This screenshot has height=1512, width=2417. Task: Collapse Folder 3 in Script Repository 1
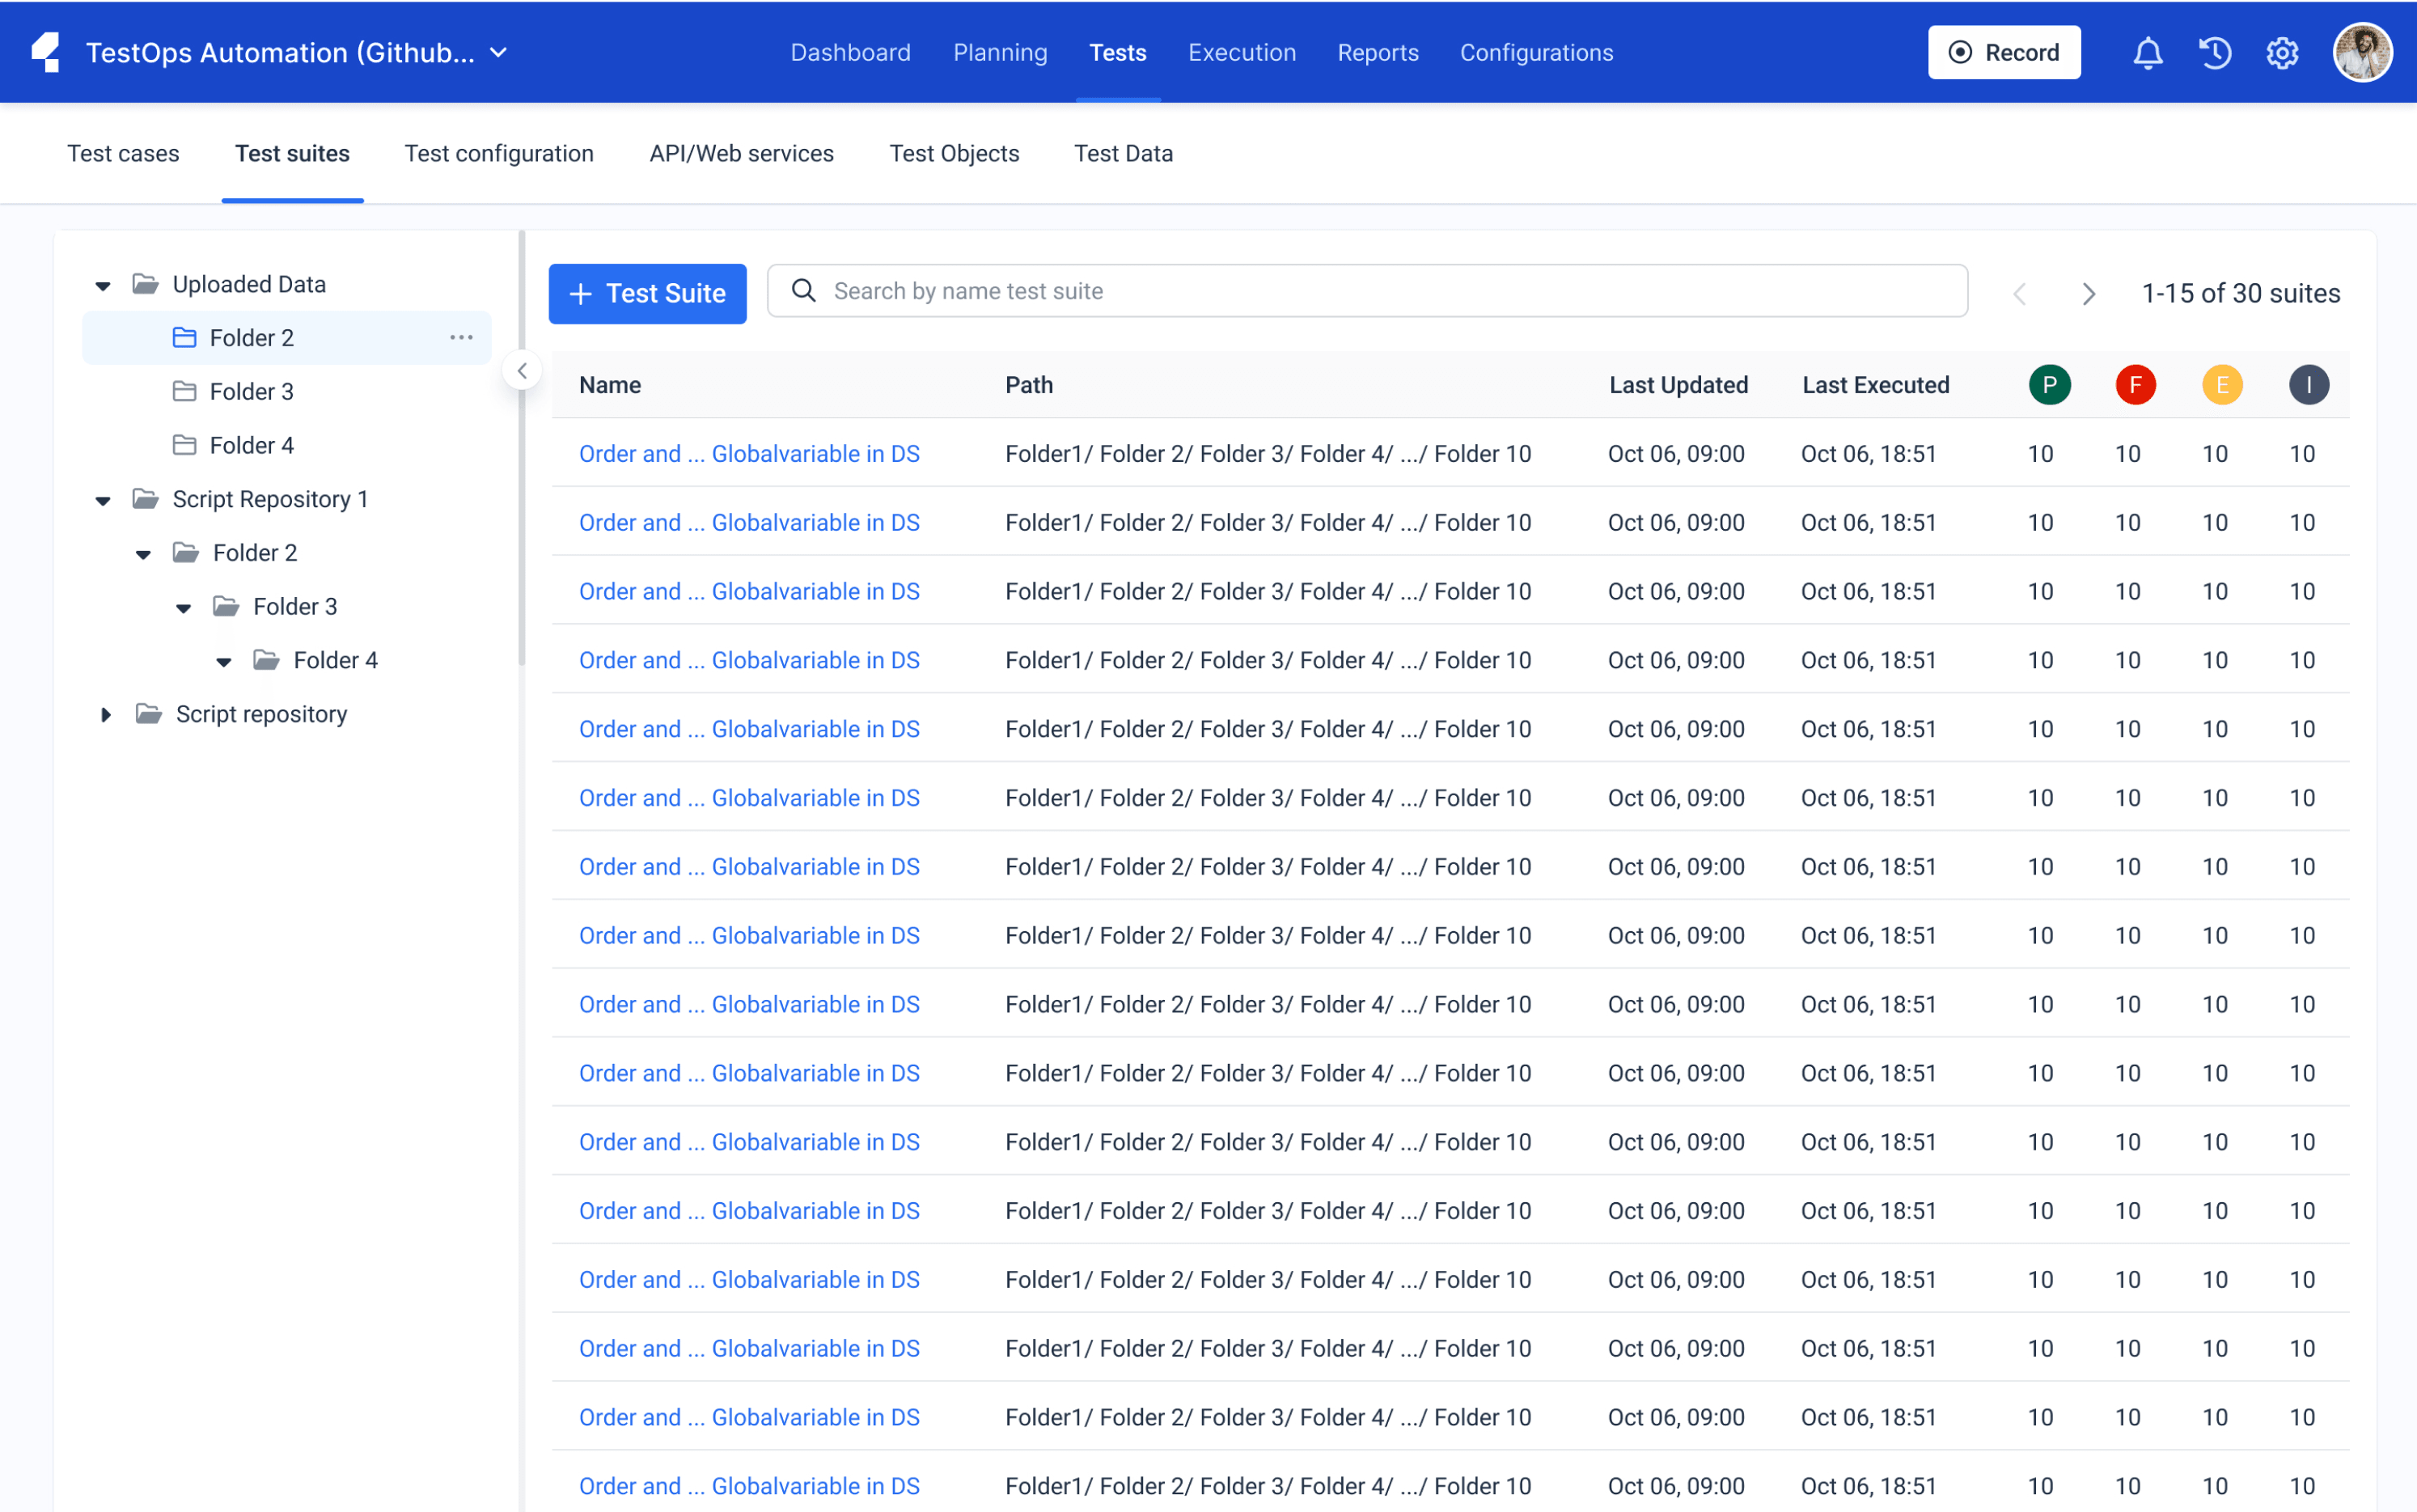[183, 608]
